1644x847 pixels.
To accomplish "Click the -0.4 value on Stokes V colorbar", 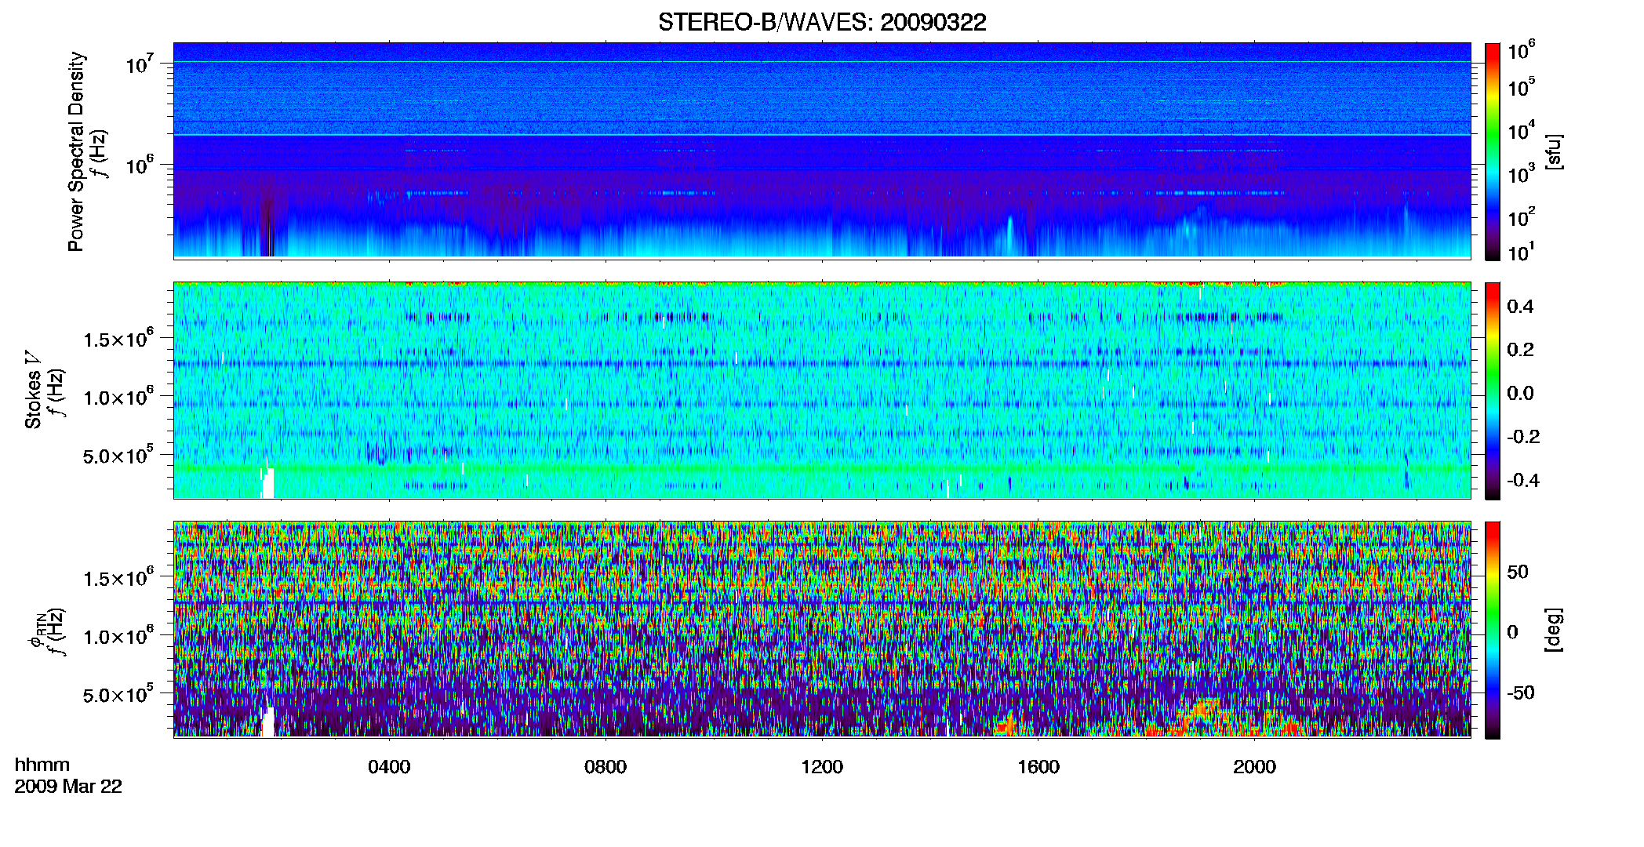I will [1523, 480].
